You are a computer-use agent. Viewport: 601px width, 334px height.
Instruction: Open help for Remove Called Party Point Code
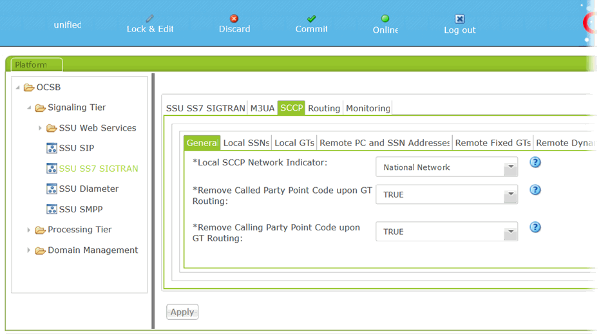(x=535, y=190)
